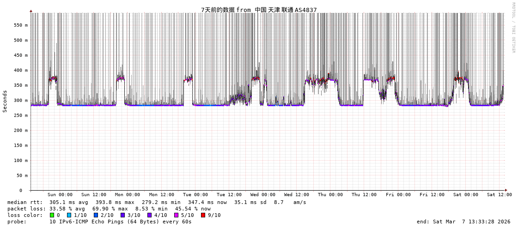The height and width of the screenshot is (228, 518).
Task: Click the violet 4/10 loss swatch
Action: pos(149,215)
